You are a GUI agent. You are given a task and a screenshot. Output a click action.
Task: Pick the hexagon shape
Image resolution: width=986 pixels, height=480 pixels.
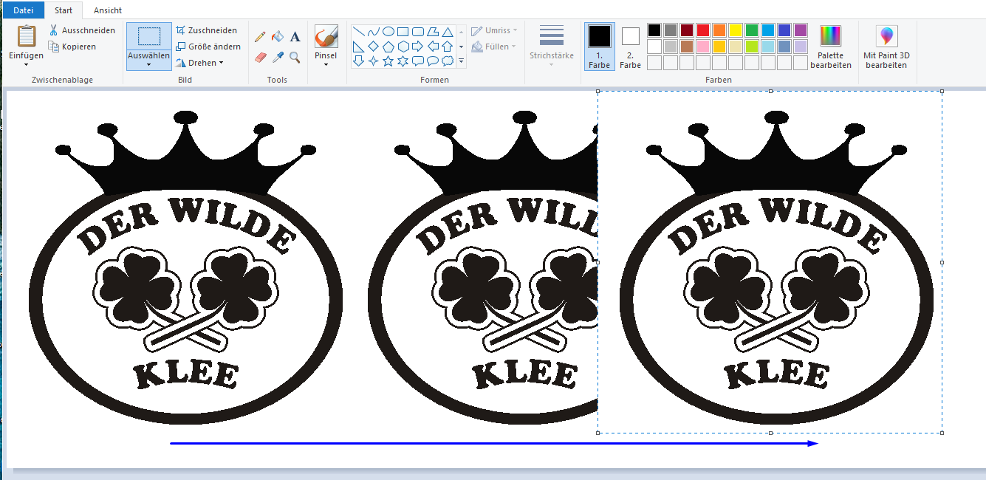tap(403, 47)
